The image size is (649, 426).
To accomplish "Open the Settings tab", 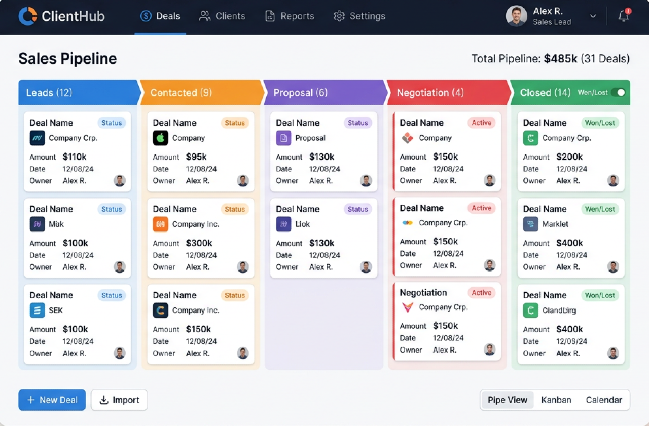I will (359, 16).
